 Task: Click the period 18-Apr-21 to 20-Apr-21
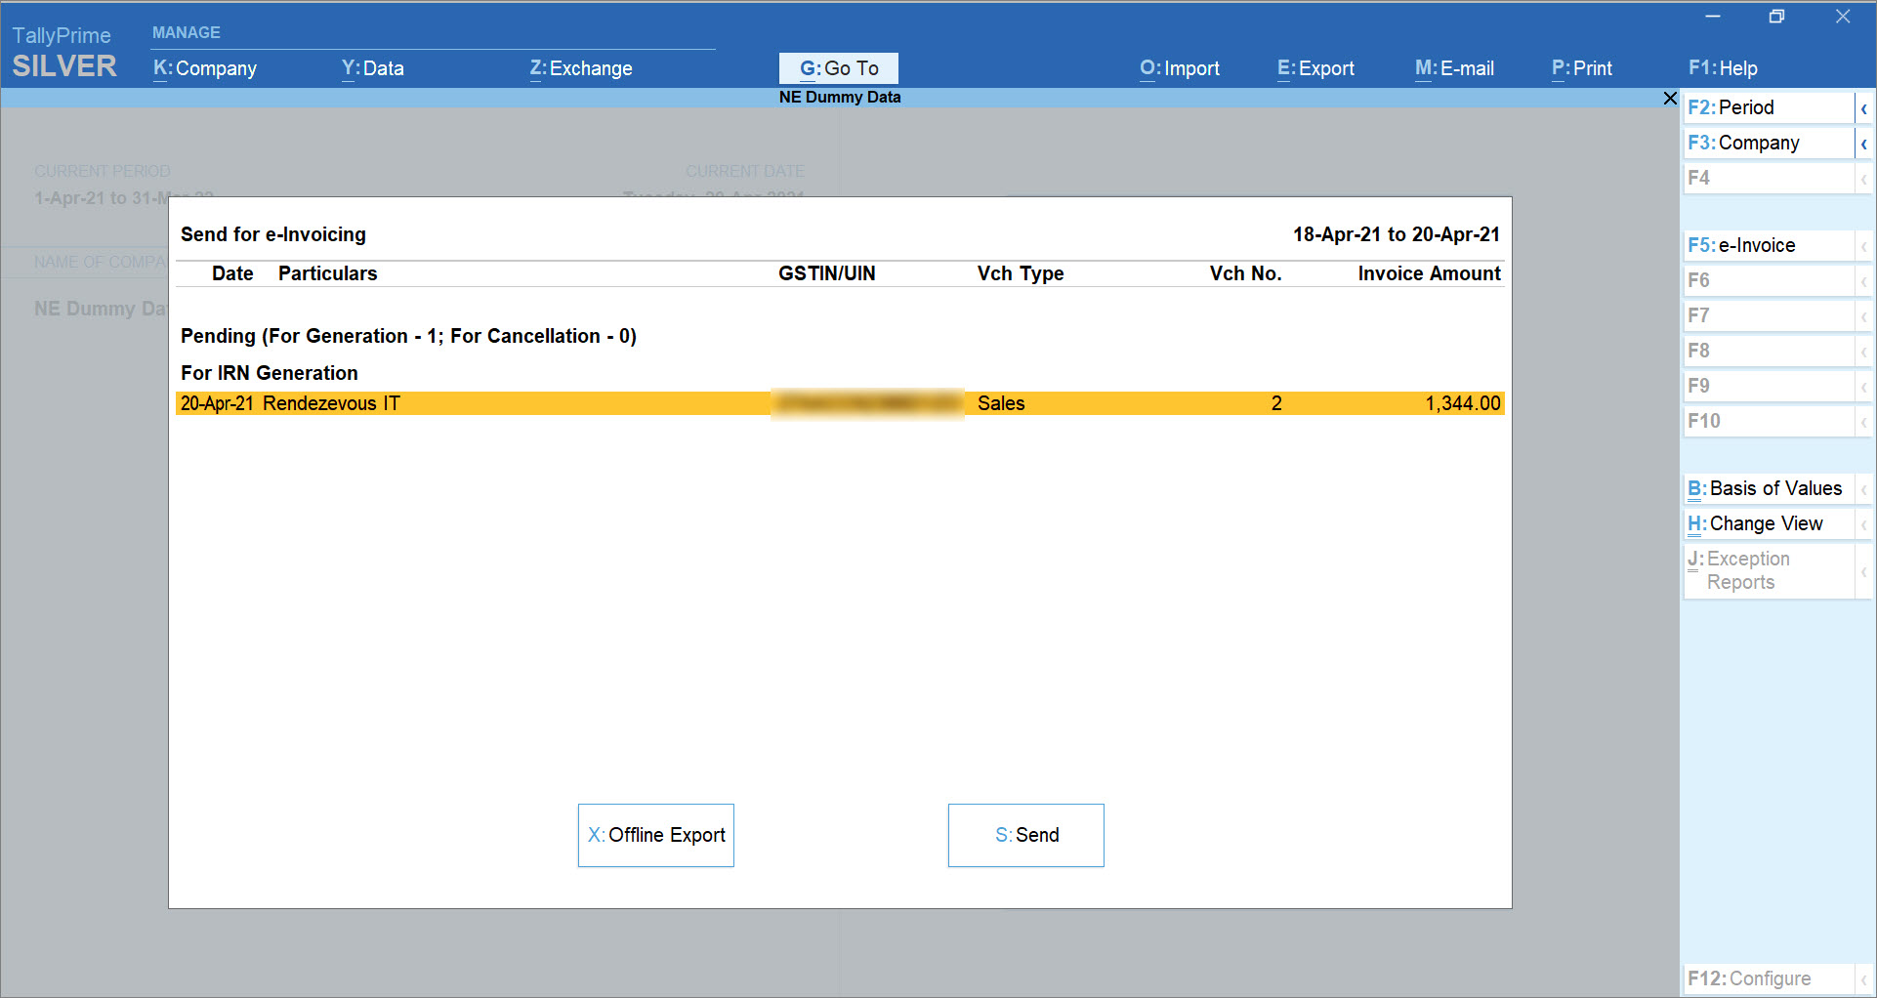(x=1397, y=234)
